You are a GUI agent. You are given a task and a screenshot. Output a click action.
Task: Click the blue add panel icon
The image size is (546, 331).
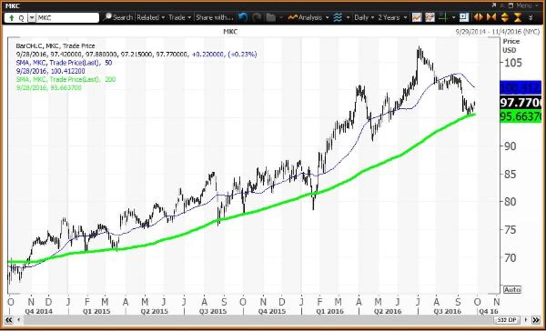coord(464,18)
